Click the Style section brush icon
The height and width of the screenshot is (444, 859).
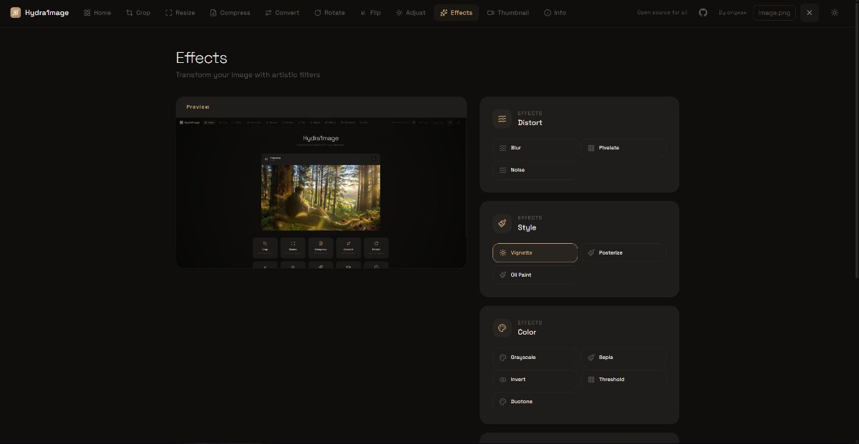pyautogui.click(x=502, y=224)
